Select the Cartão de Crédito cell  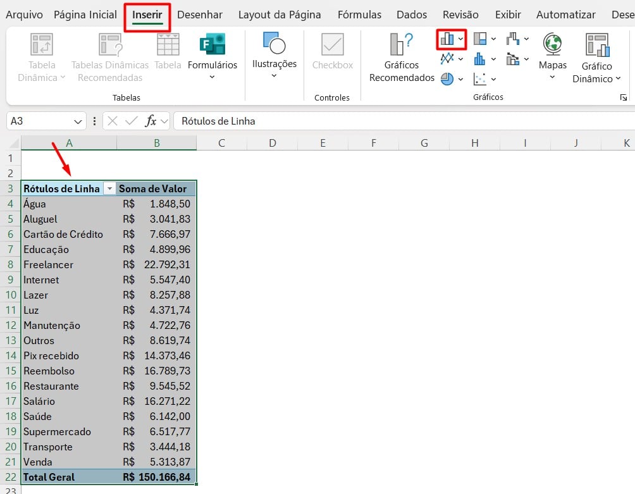click(x=69, y=234)
